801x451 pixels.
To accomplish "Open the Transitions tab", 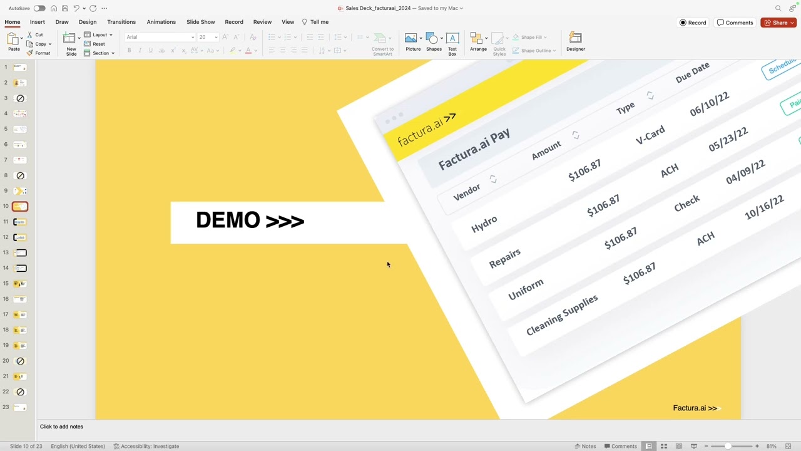I will pyautogui.click(x=121, y=22).
